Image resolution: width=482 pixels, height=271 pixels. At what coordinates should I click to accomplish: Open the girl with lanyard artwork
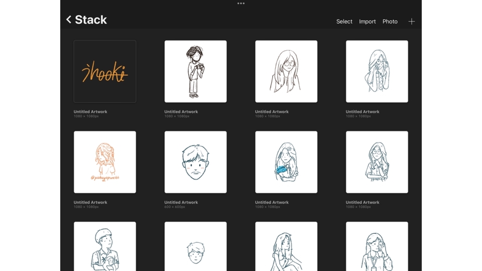377,247
